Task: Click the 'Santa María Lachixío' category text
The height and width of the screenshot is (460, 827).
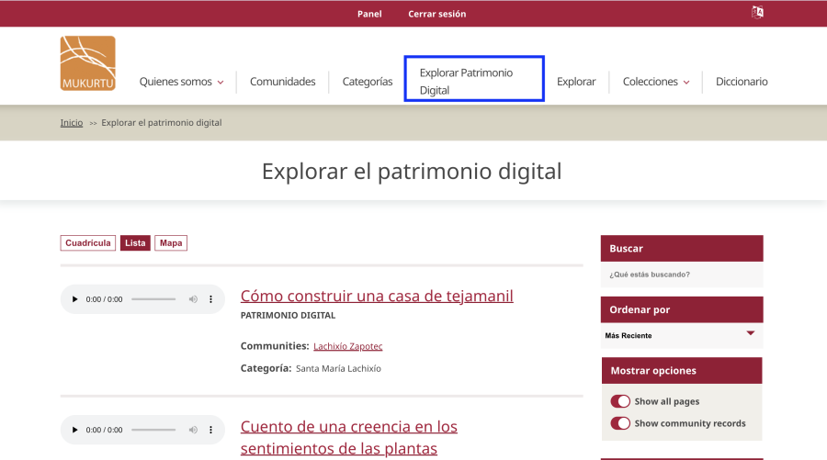Action: click(x=338, y=369)
